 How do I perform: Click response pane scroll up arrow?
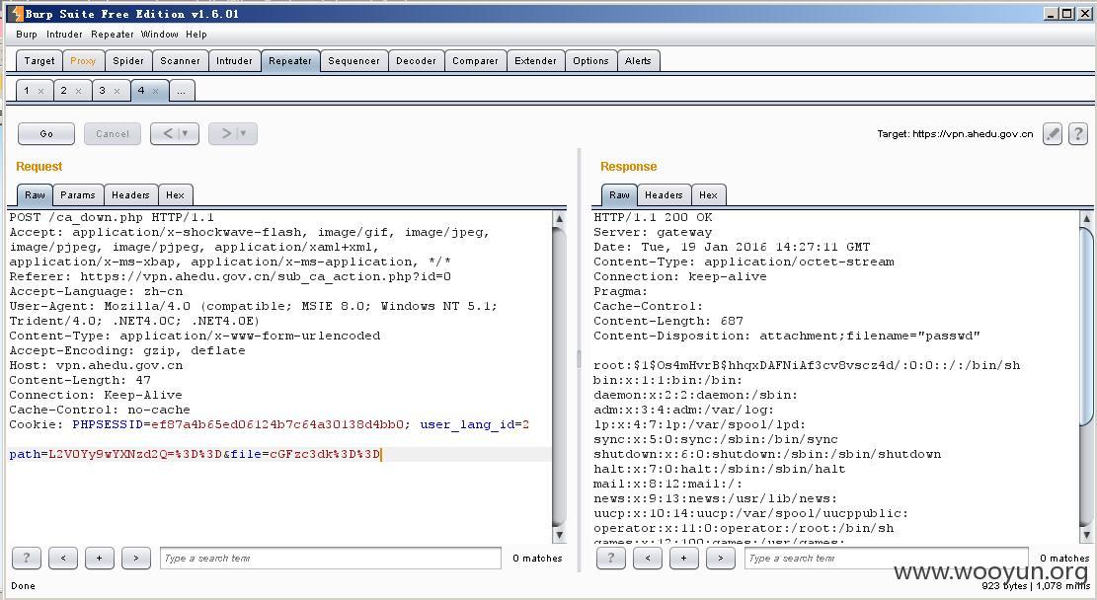[1086, 219]
